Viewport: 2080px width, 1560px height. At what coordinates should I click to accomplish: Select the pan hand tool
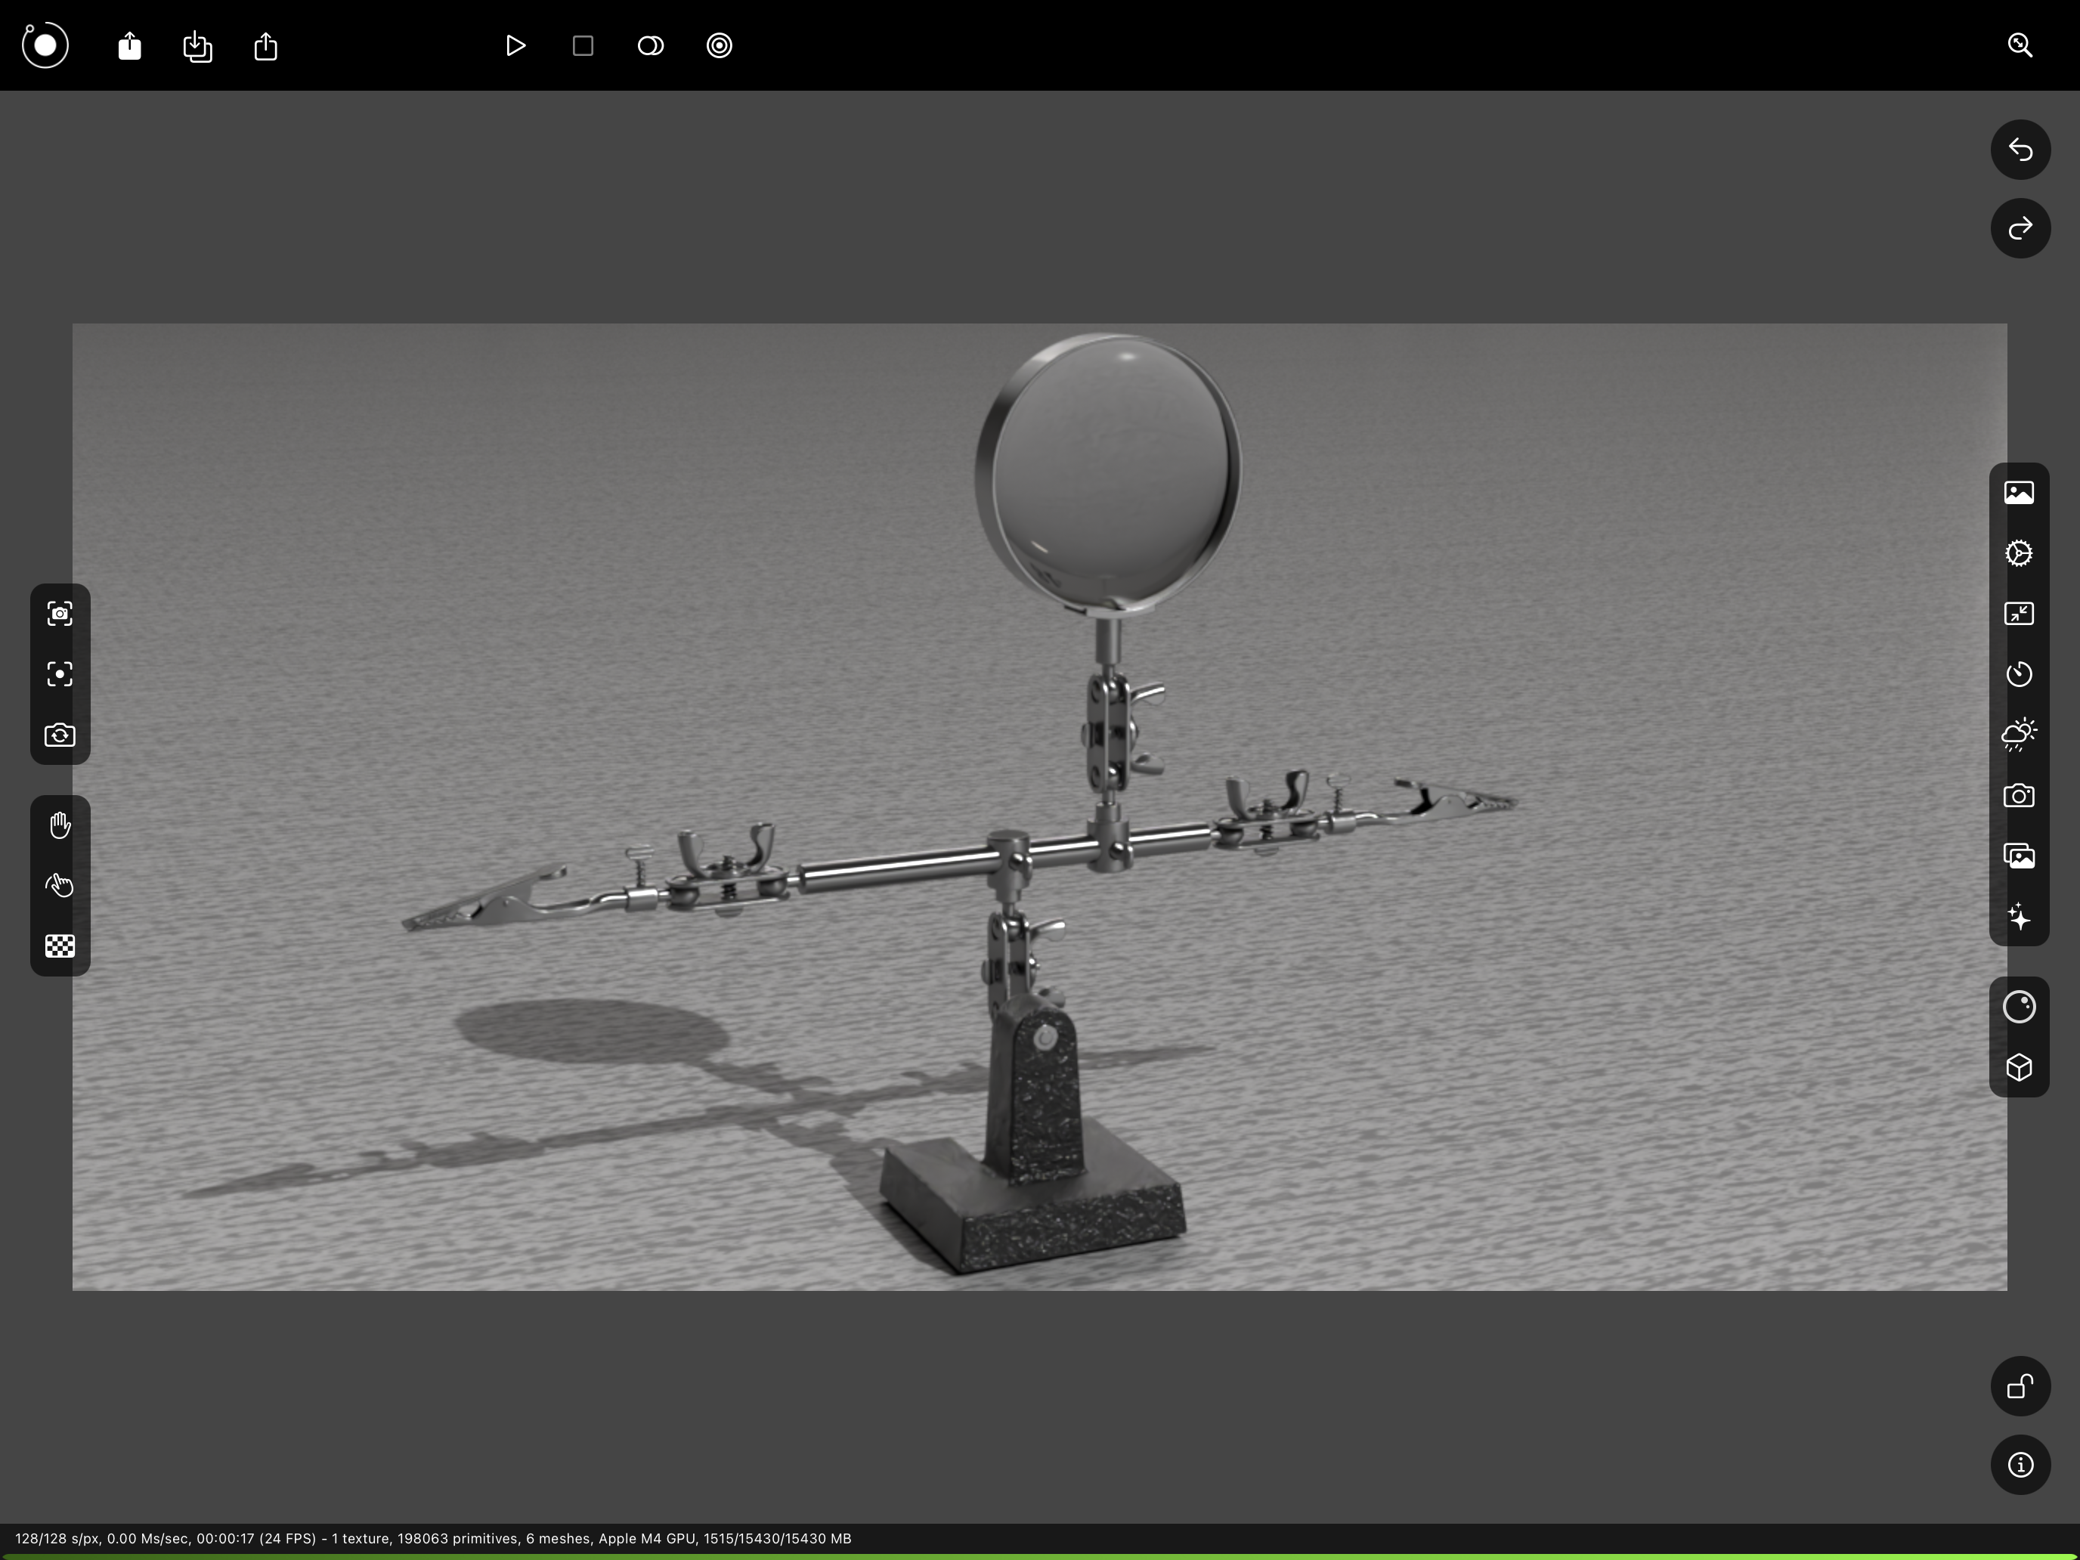[x=60, y=825]
